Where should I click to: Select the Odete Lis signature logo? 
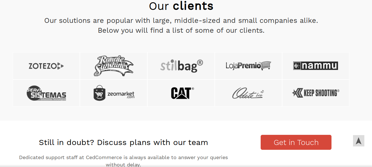(x=248, y=93)
